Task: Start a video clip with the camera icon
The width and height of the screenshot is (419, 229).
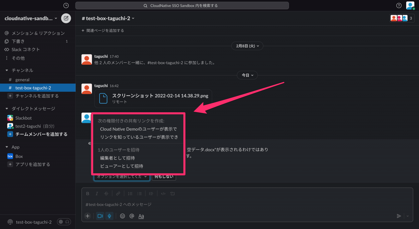Action: [100, 216]
